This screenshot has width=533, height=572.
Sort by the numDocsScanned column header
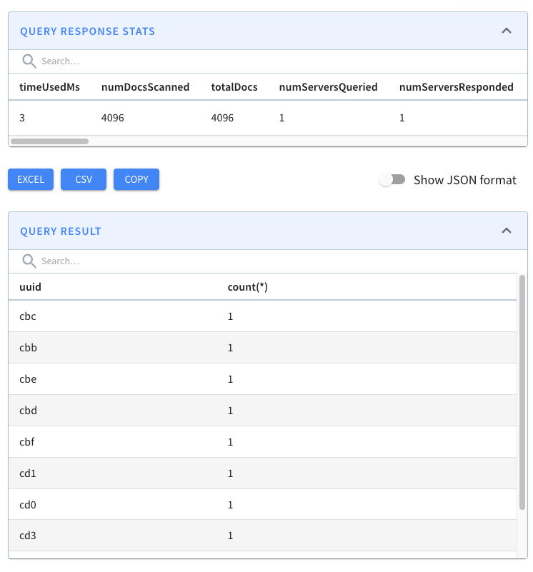(145, 86)
